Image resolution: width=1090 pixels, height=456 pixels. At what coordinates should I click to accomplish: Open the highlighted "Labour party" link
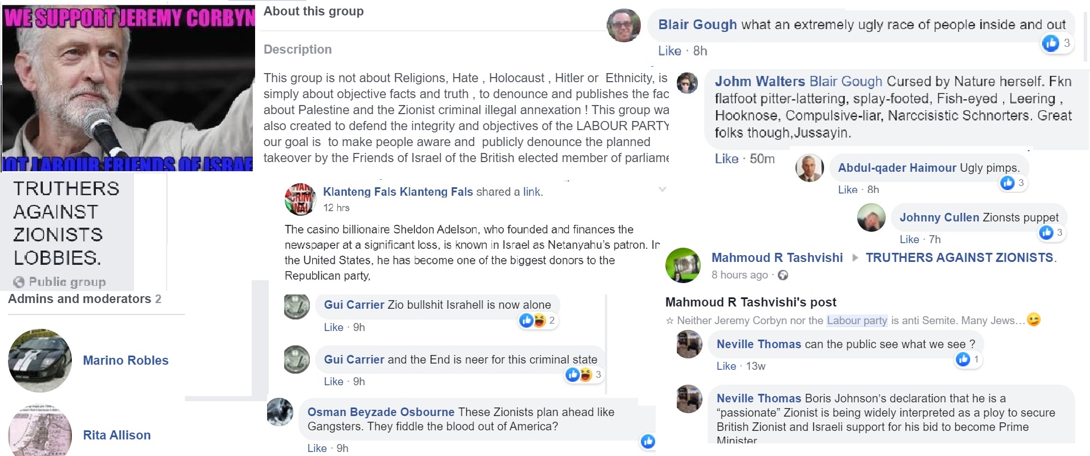point(857,321)
